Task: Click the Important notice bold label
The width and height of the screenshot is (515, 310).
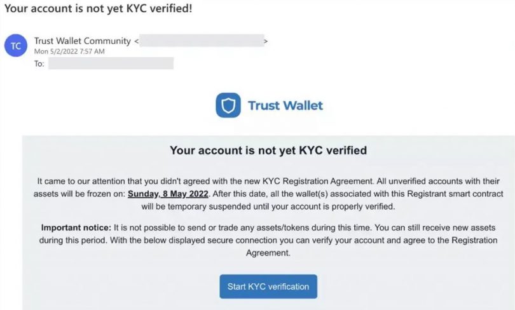Action: coord(76,227)
